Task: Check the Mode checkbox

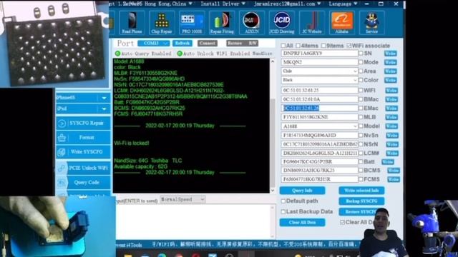Action: (x=361, y=62)
